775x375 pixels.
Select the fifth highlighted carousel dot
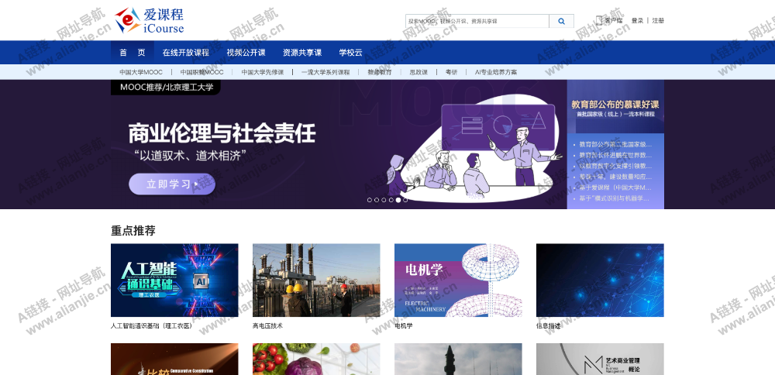click(398, 200)
